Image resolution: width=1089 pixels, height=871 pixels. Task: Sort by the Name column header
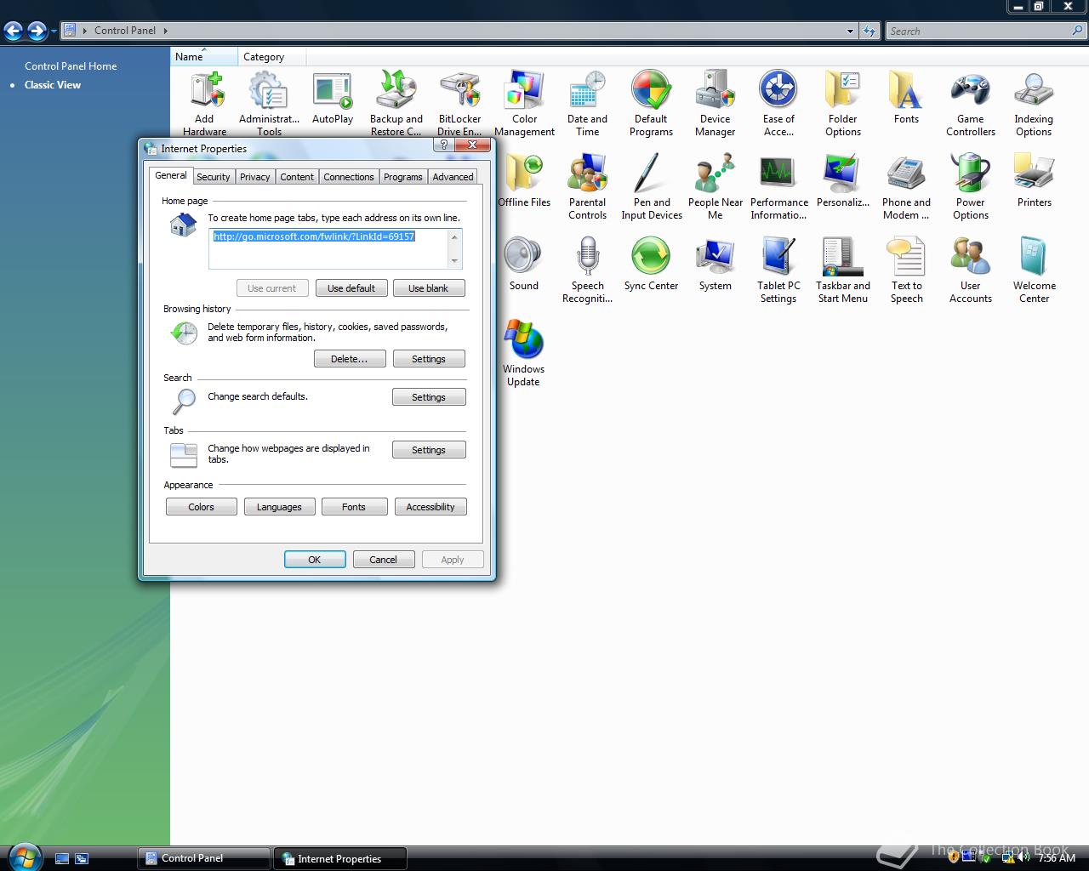pyautogui.click(x=204, y=56)
